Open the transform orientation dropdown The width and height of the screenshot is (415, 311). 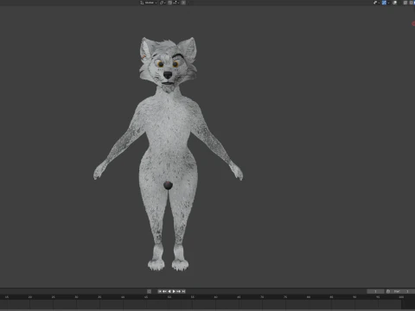point(149,3)
